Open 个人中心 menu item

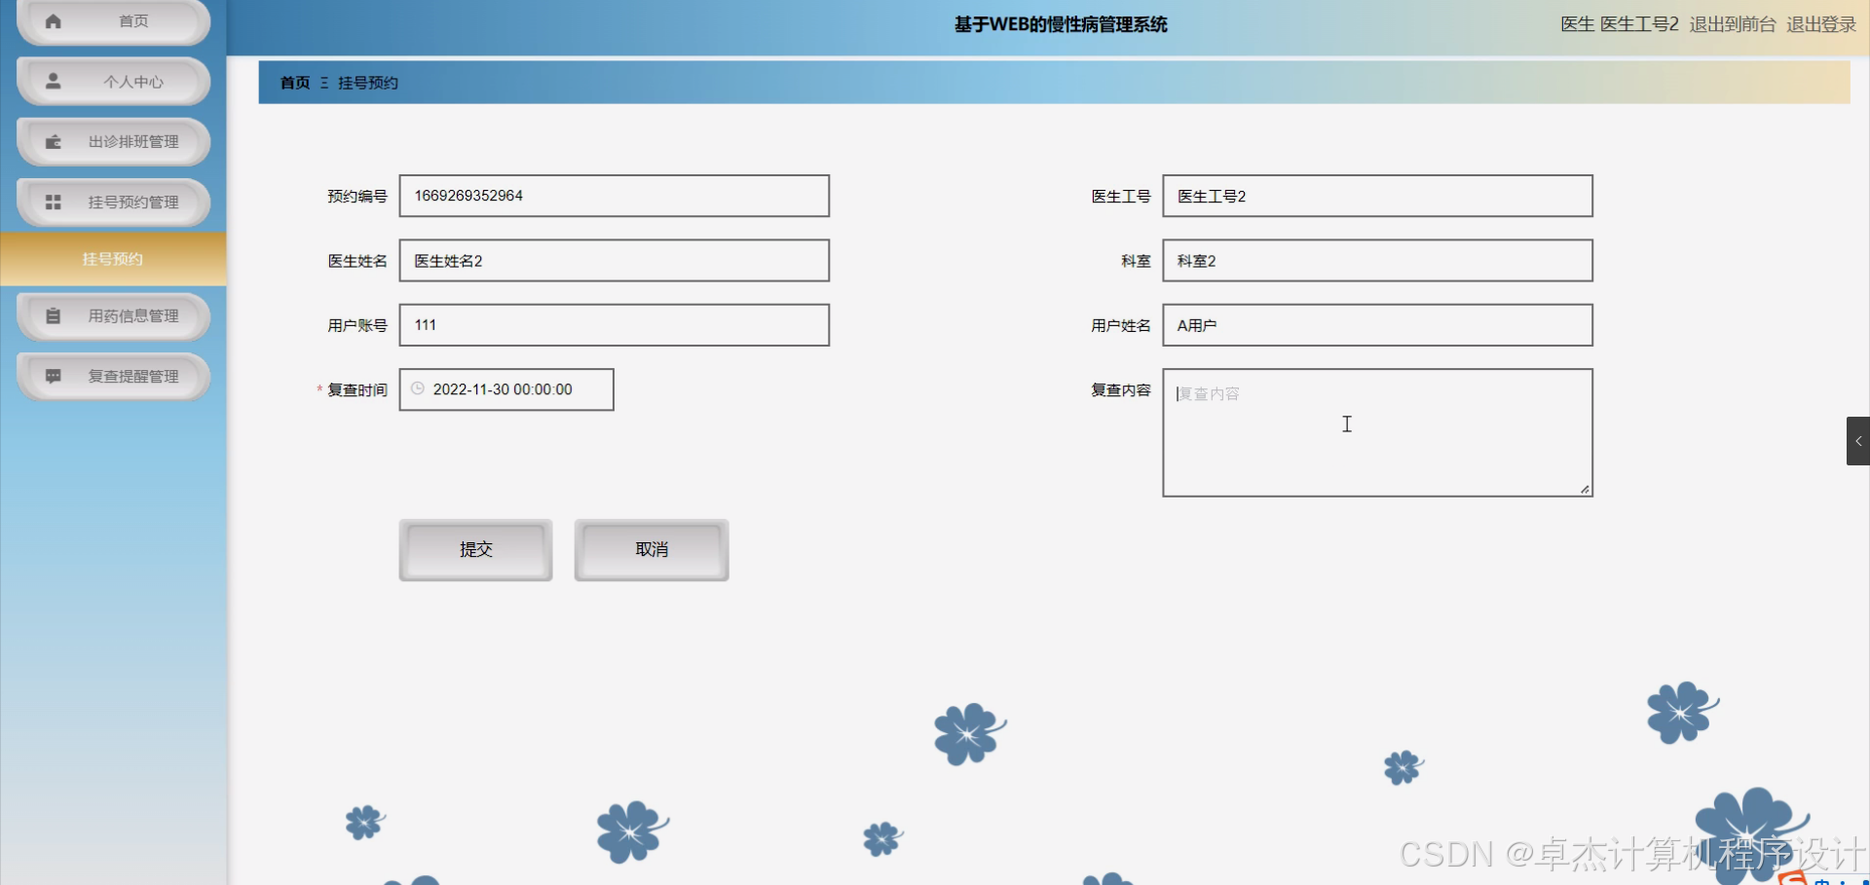point(114,82)
